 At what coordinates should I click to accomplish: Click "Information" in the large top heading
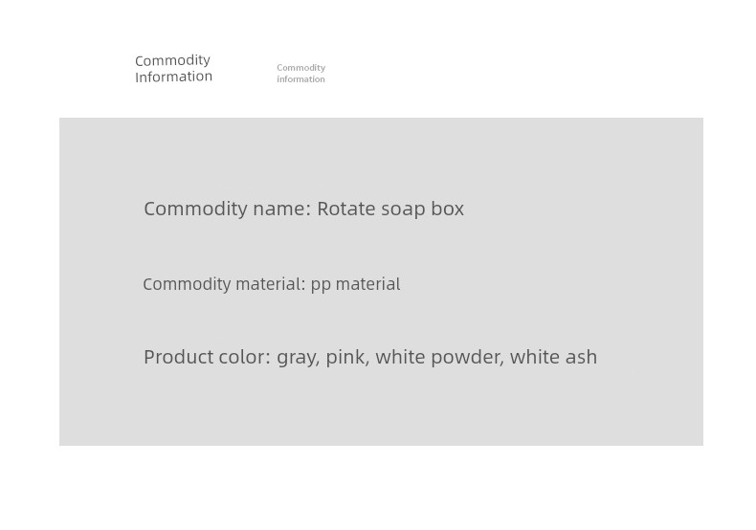pyautogui.click(x=173, y=77)
